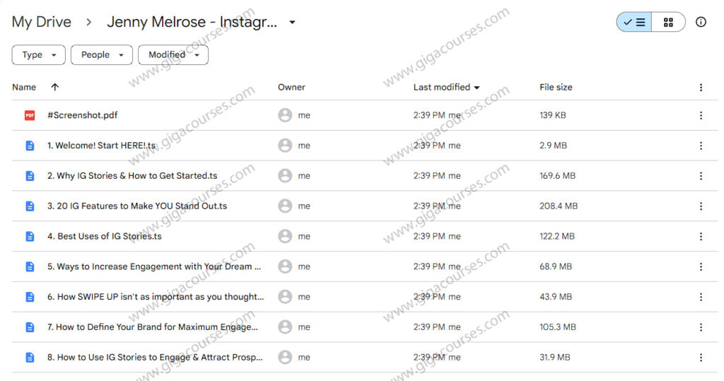Select 6. How SWIPE UP isn't as important file
724x381 pixels.
156,297
